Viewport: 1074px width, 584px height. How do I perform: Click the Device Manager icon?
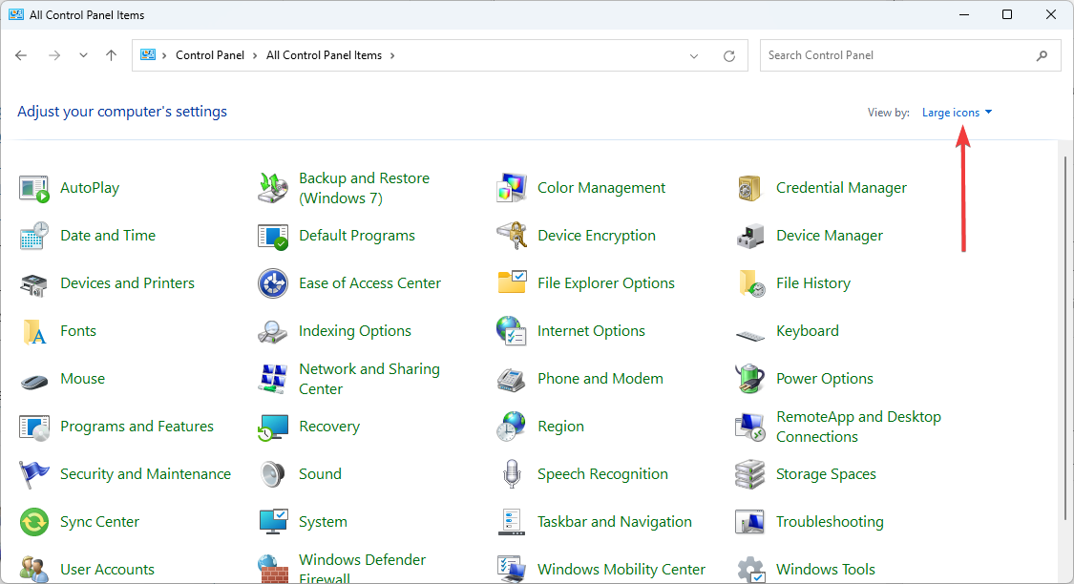(x=749, y=236)
